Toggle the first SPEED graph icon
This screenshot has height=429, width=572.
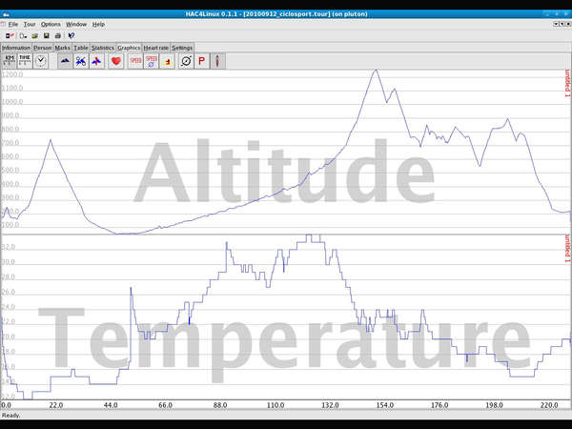135,60
